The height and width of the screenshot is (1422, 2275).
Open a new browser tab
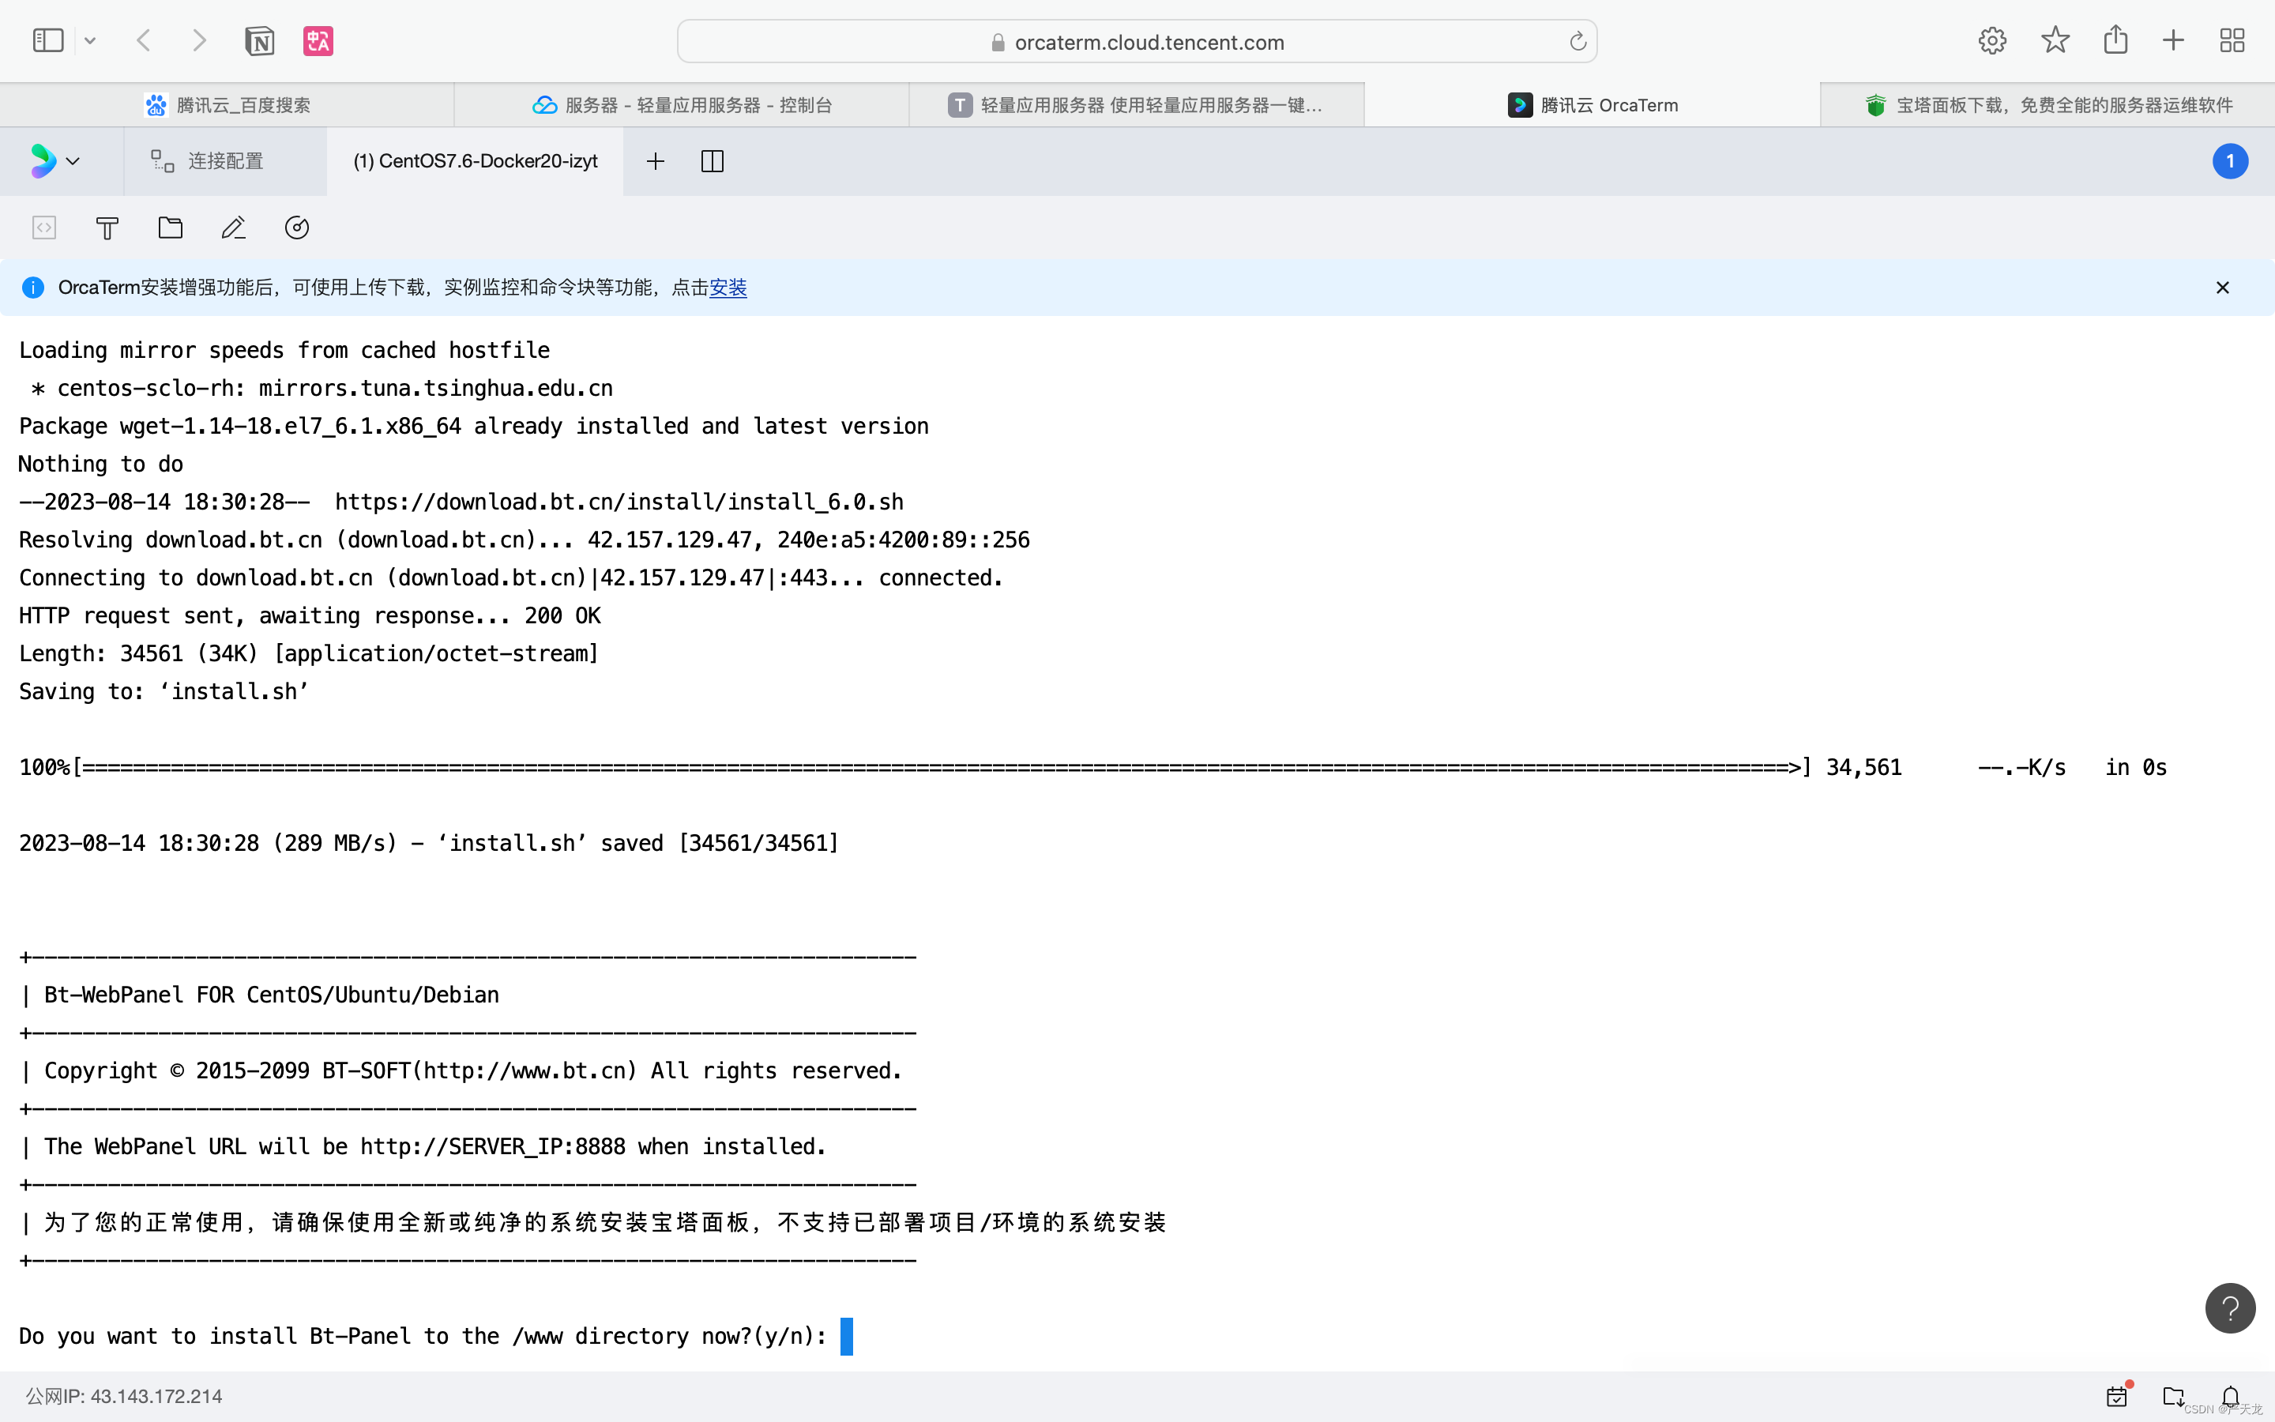point(2173,40)
